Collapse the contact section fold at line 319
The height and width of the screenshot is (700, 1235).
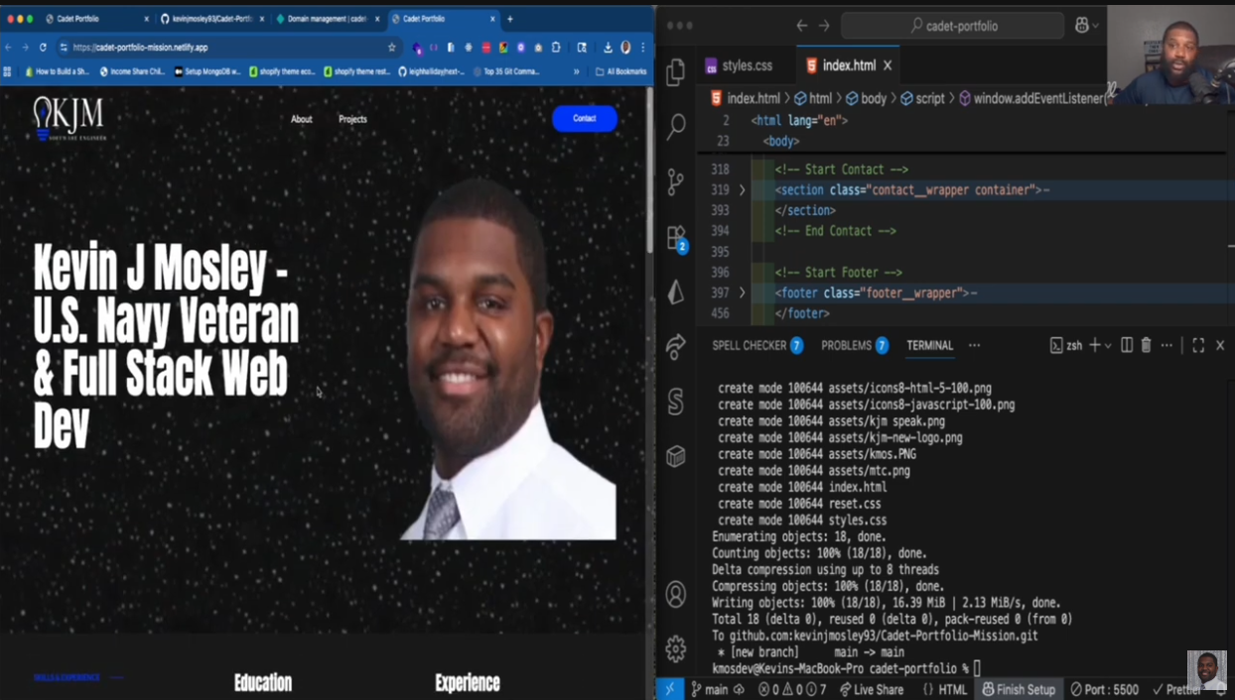coord(742,189)
